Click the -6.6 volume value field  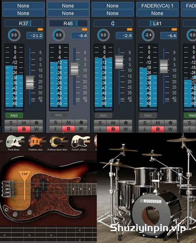pos(169,36)
